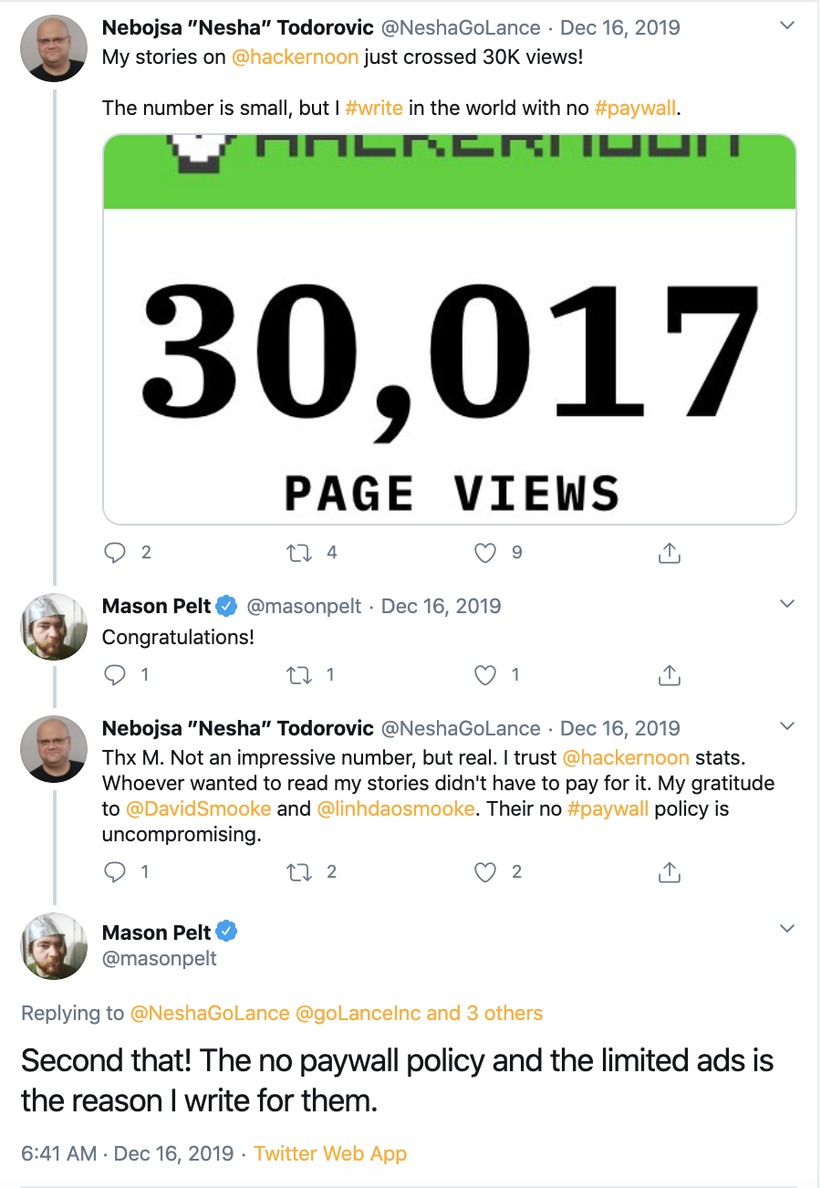Follow the #paywall hashtag in the first tweet
Viewport: 821px width, 1188px height.
636,108
